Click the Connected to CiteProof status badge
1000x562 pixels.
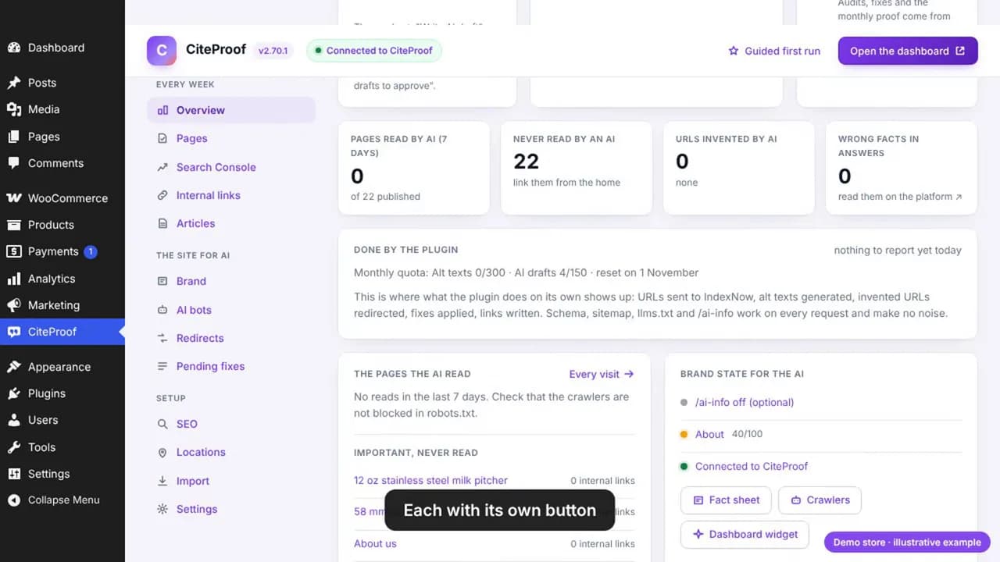[374, 51]
